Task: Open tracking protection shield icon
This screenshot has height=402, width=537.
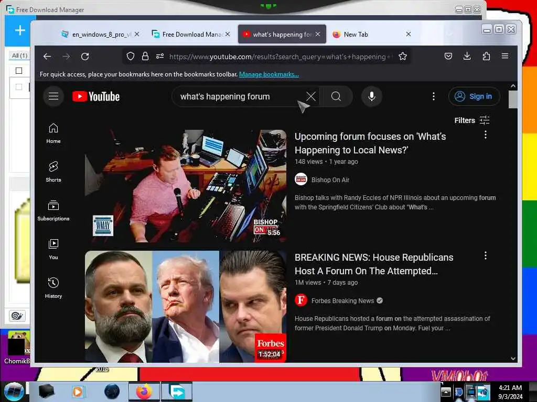Action: click(x=130, y=57)
